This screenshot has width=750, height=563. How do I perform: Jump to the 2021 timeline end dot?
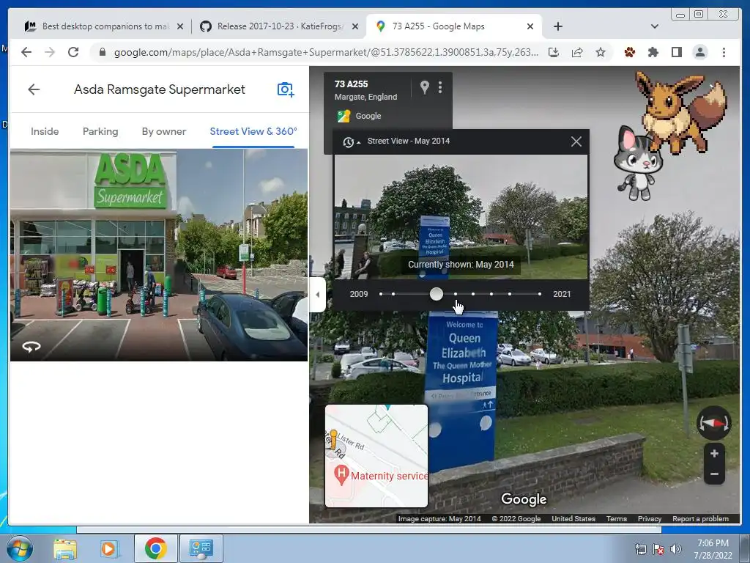(540, 294)
